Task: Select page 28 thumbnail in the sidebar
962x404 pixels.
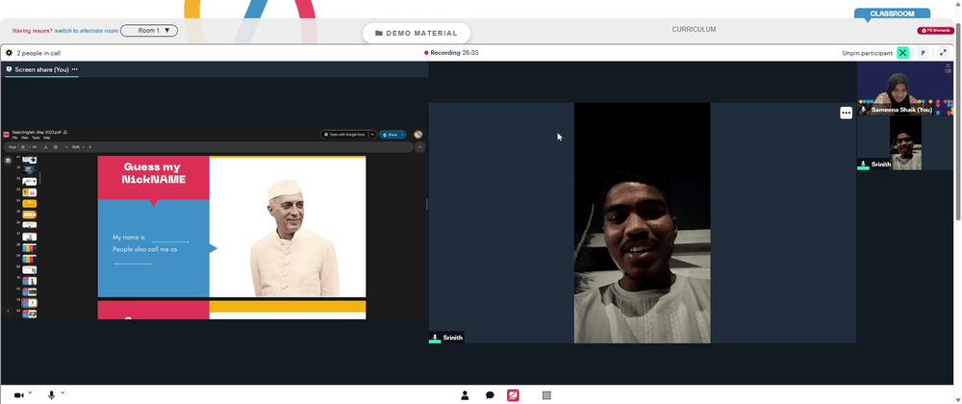Action: point(30,247)
